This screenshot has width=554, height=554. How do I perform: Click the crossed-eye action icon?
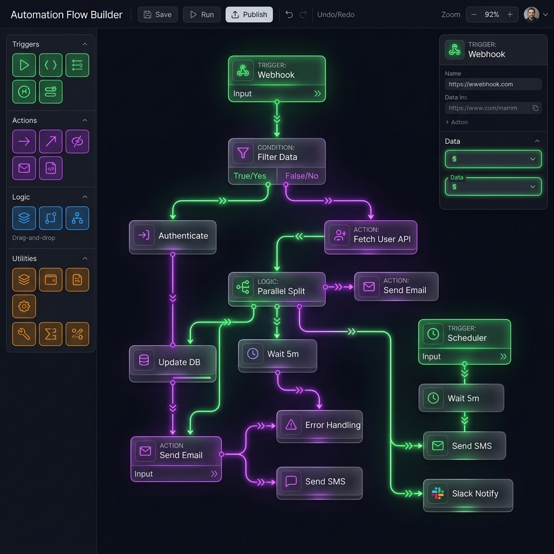77,141
